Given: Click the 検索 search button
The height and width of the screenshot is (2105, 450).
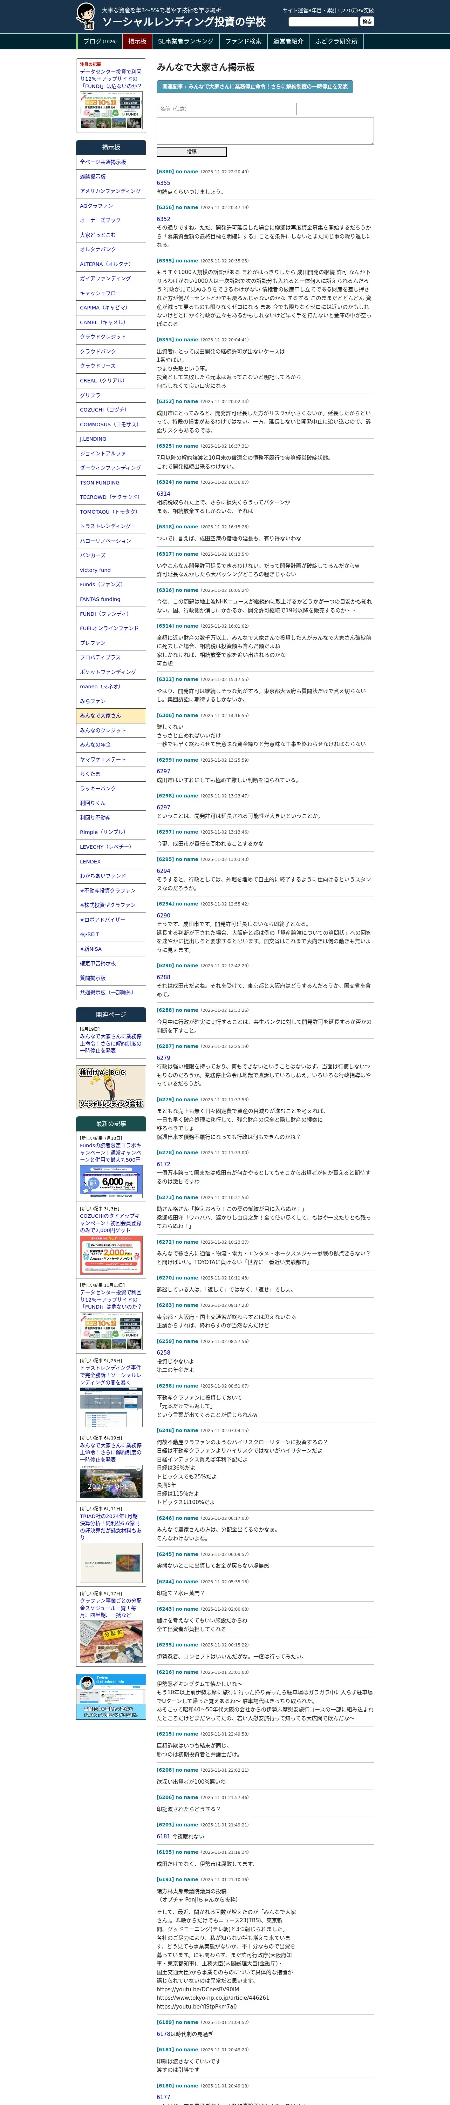Looking at the screenshot, I should tap(367, 22).
